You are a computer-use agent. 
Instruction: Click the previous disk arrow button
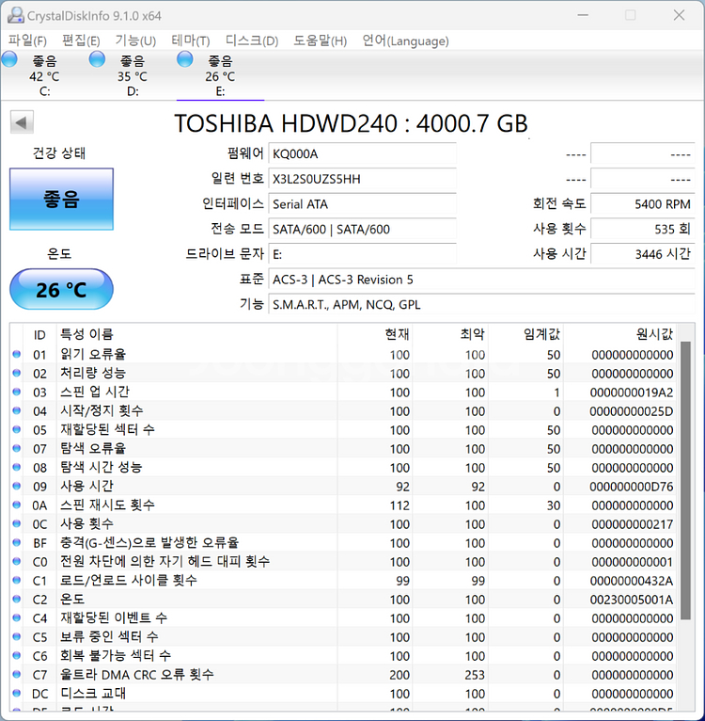[x=22, y=123]
